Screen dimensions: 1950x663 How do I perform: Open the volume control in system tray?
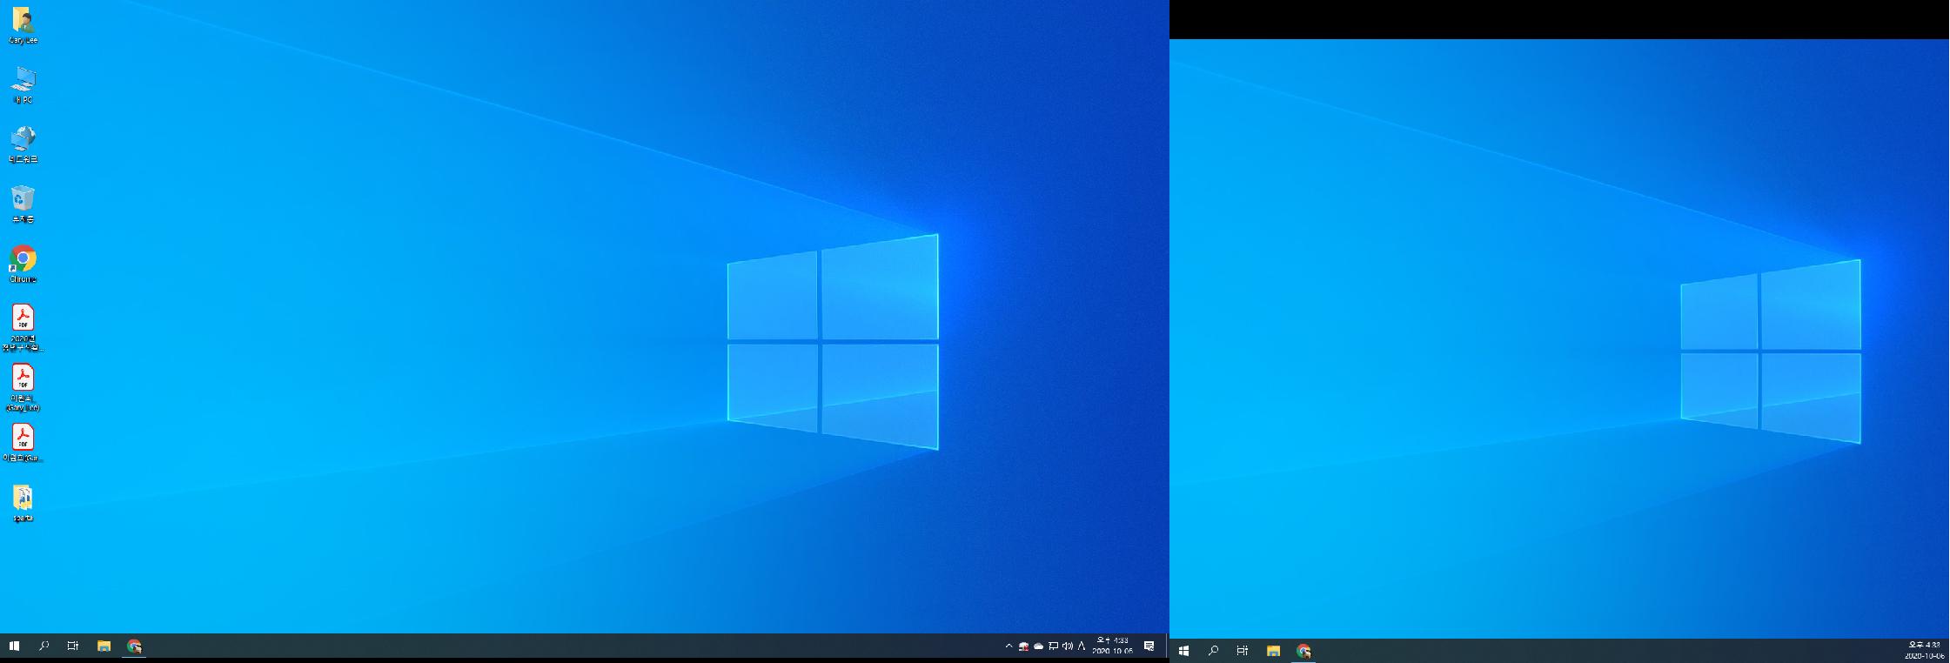pos(1068,646)
